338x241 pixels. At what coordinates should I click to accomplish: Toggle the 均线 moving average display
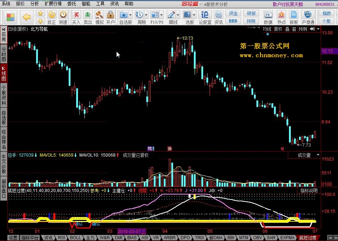click(x=267, y=29)
